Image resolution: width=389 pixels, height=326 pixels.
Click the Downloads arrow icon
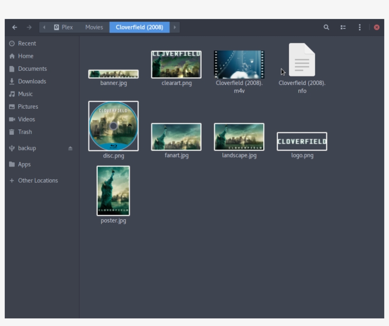(12, 81)
